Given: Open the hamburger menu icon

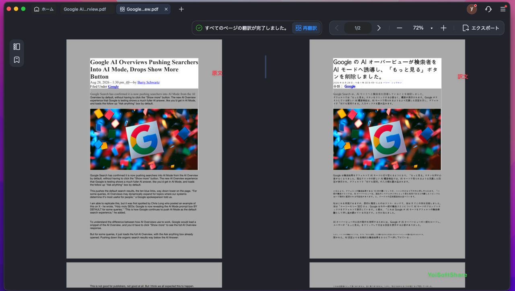Looking at the screenshot, I should click(x=503, y=9).
